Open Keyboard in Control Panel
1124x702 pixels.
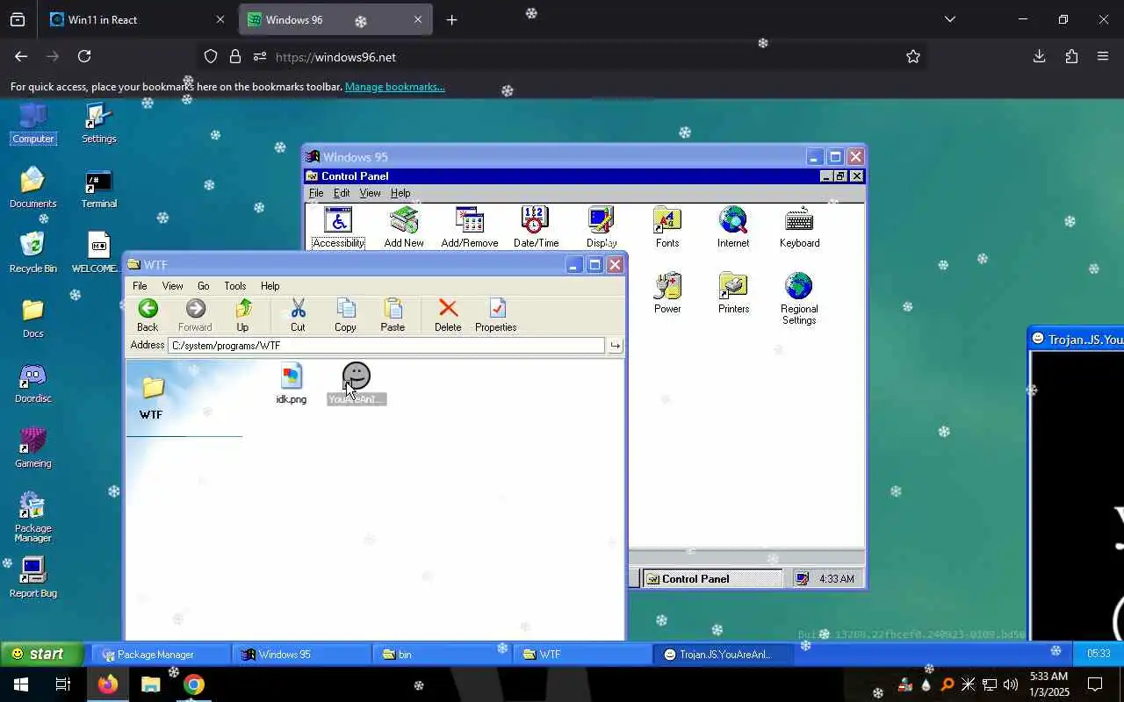click(800, 227)
